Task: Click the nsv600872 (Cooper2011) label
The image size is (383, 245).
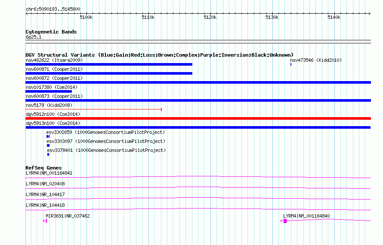Action: (x=54, y=78)
